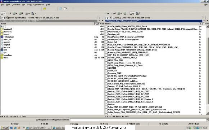Click the command line input field
The image size is (209, 130).
pyautogui.click(x=138, y=120)
